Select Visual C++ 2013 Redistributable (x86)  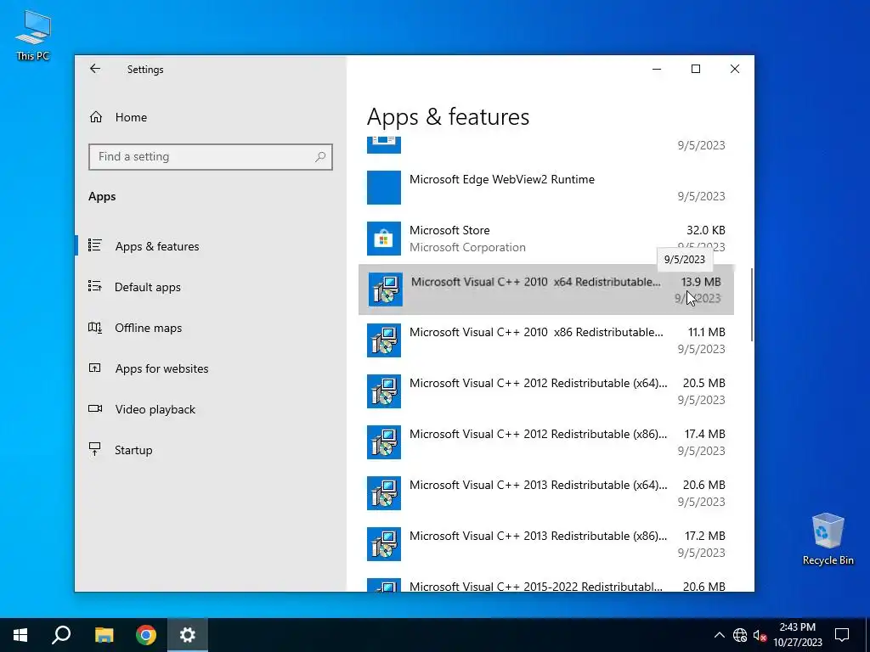546,544
